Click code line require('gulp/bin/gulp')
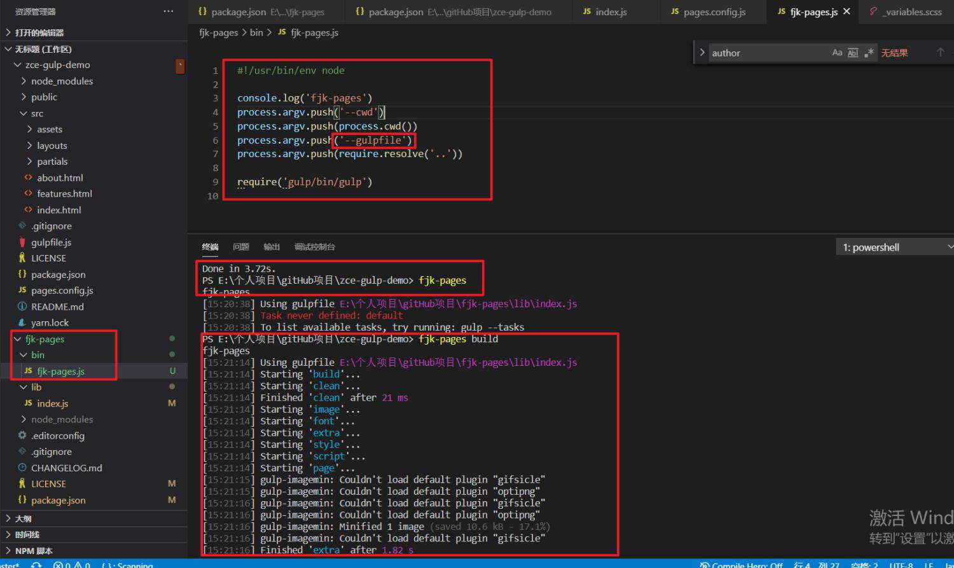The width and height of the screenshot is (954, 568). [x=305, y=182]
